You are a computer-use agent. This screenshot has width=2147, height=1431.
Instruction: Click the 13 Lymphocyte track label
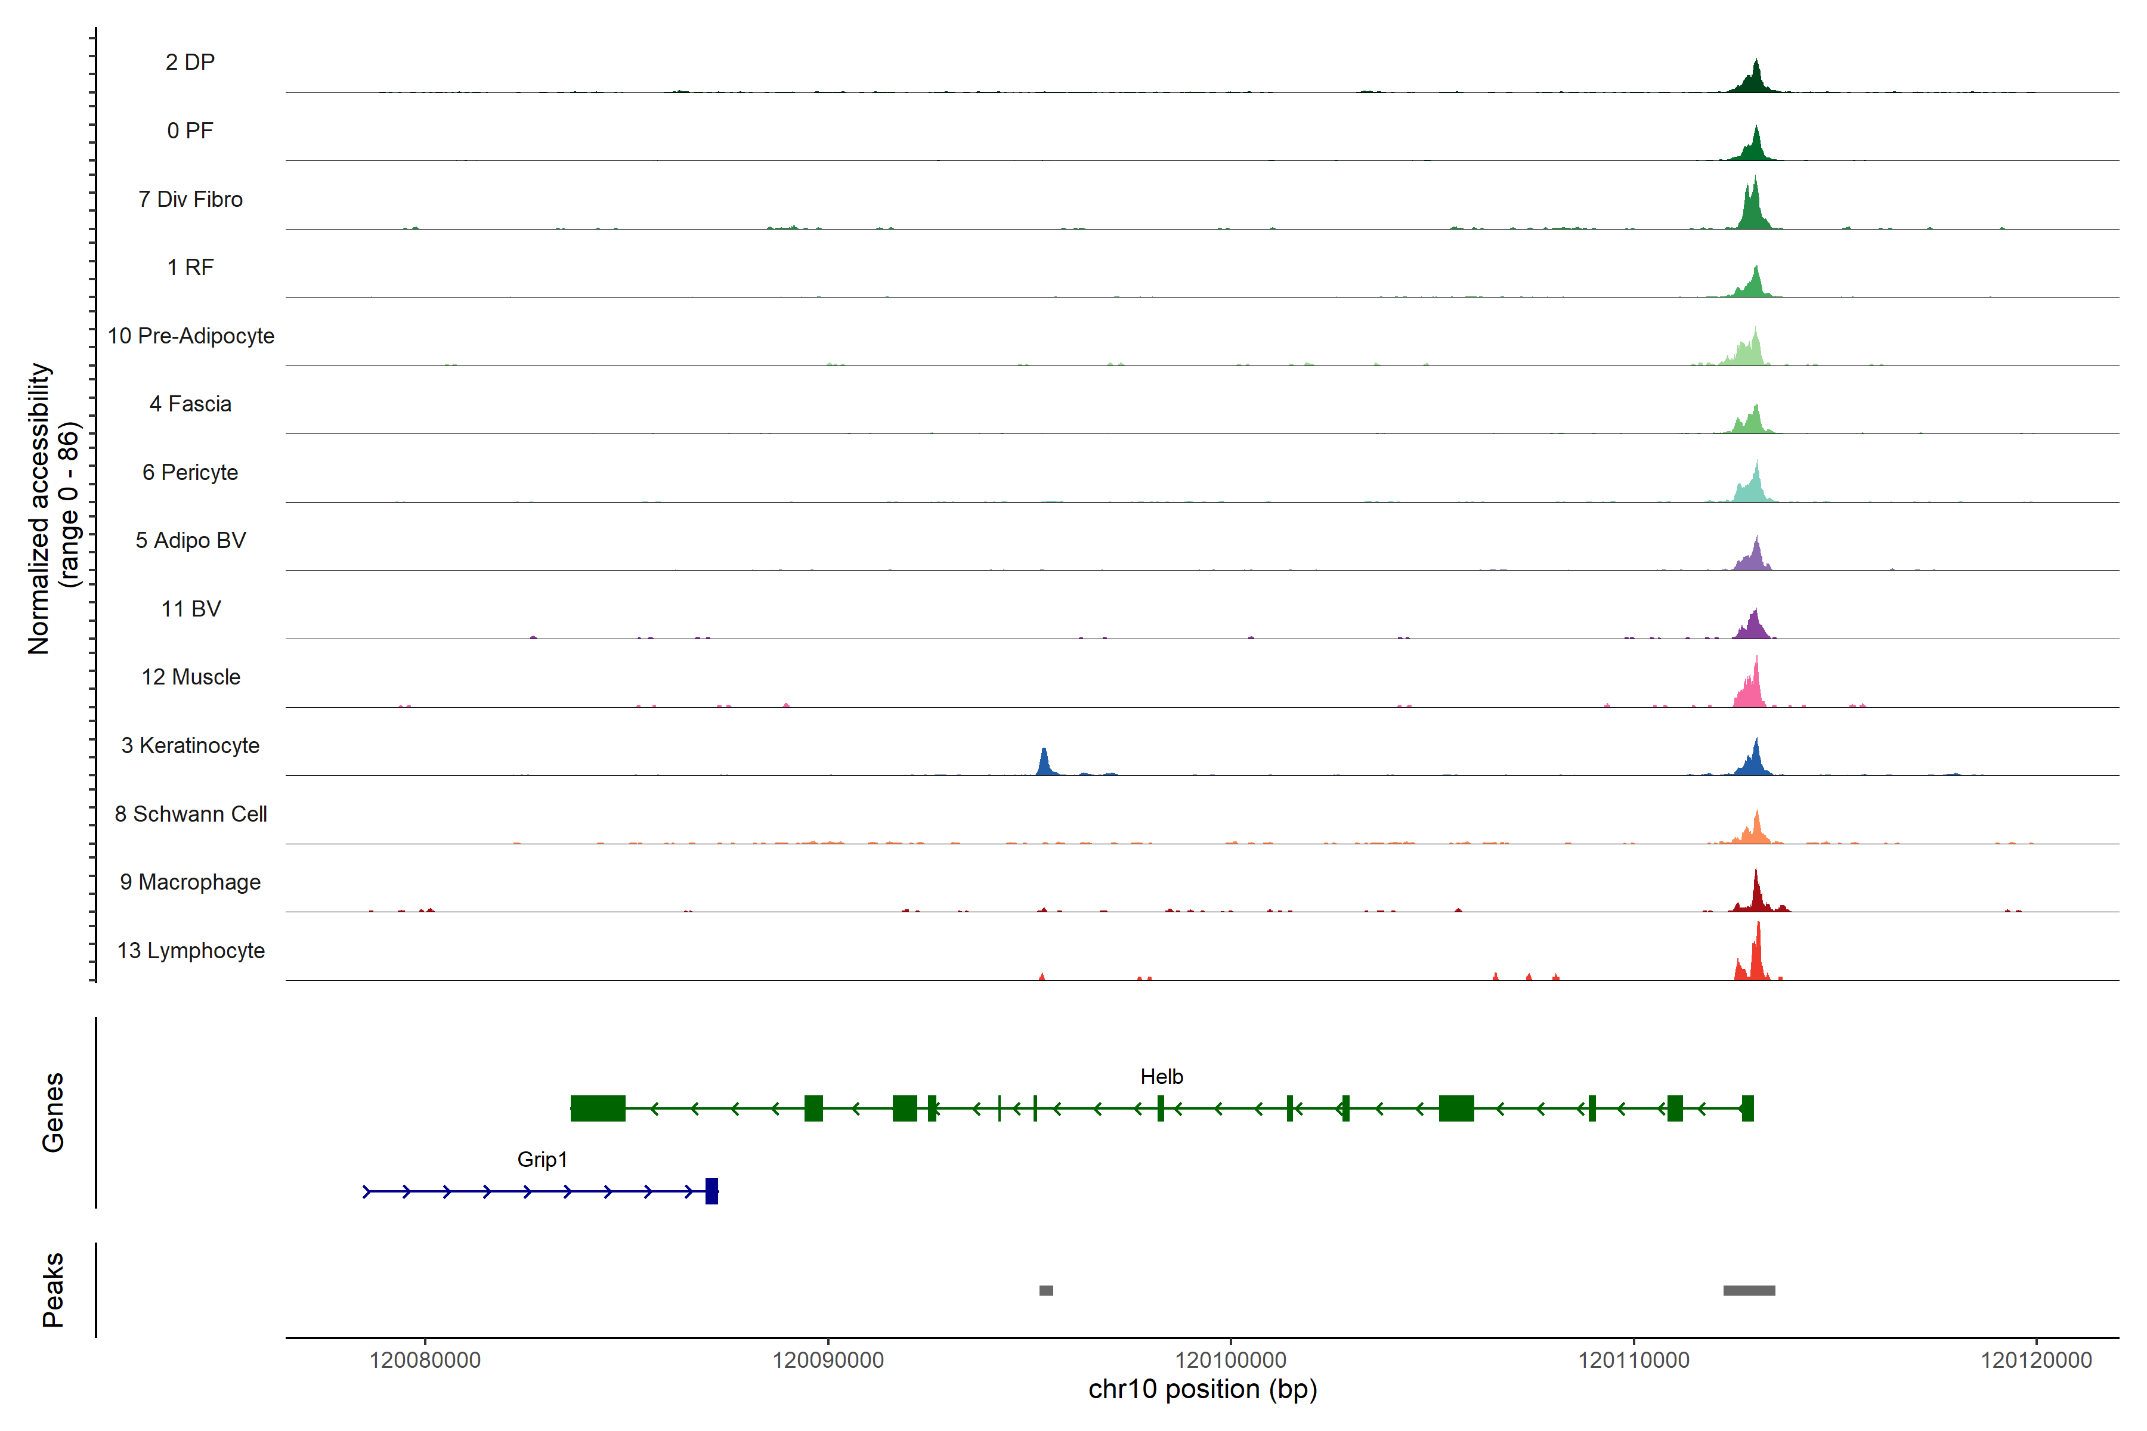click(x=191, y=951)
